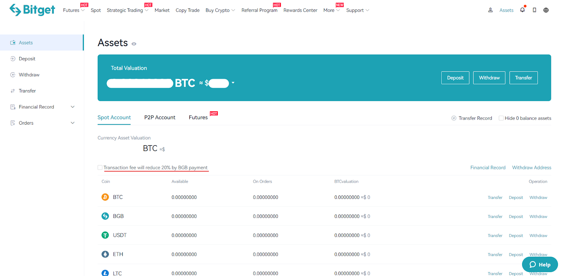564x276 pixels.
Task: Open Futures menu dropdown
Action: [74, 10]
